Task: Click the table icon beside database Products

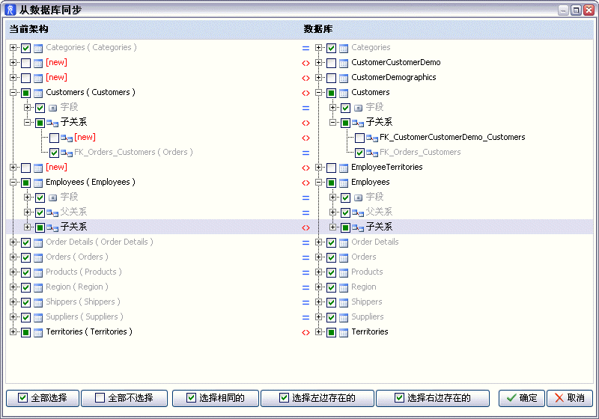Action: point(344,272)
